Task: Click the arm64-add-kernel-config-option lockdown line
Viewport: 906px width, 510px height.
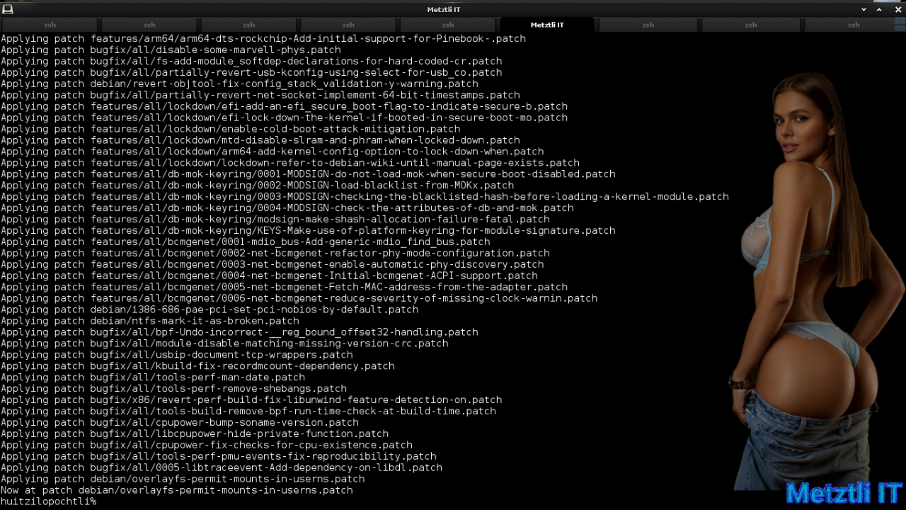Action: [273, 152]
